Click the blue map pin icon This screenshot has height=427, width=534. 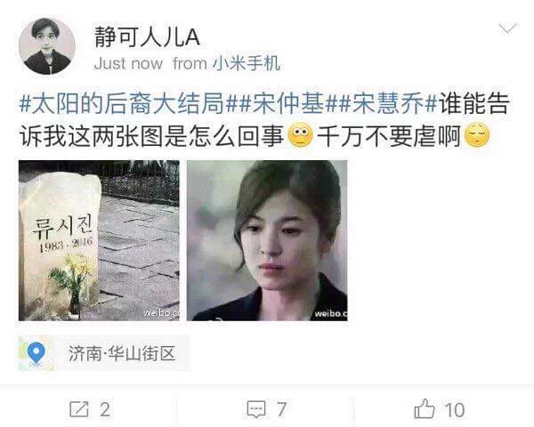pyautogui.click(x=36, y=353)
